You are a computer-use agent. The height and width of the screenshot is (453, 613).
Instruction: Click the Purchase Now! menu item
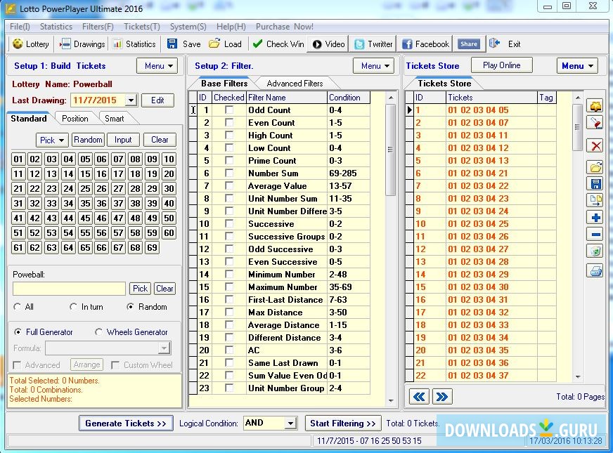pos(285,27)
